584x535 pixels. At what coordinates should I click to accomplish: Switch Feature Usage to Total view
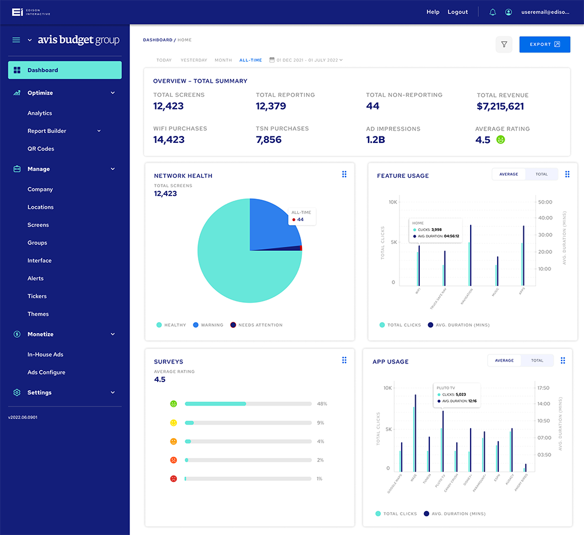coord(541,174)
